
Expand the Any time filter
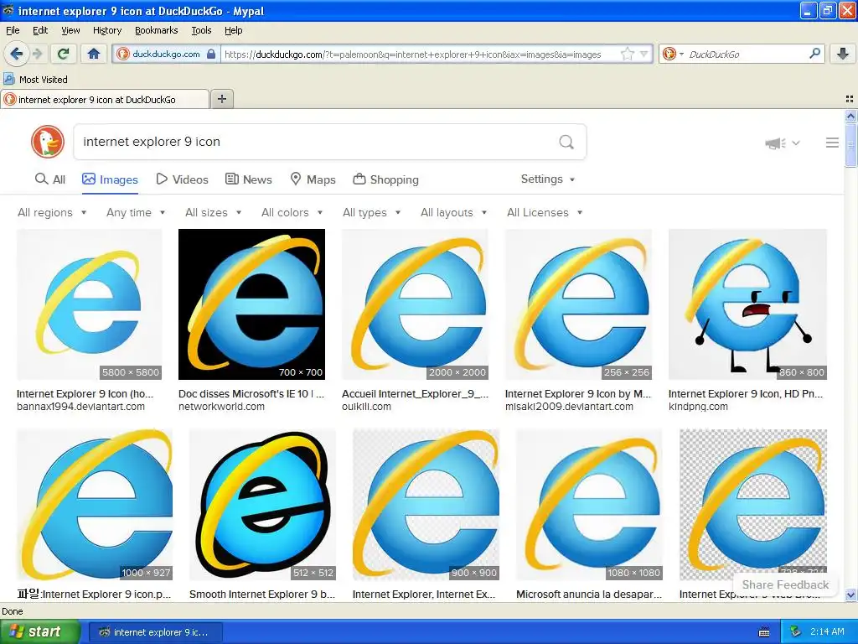point(136,212)
